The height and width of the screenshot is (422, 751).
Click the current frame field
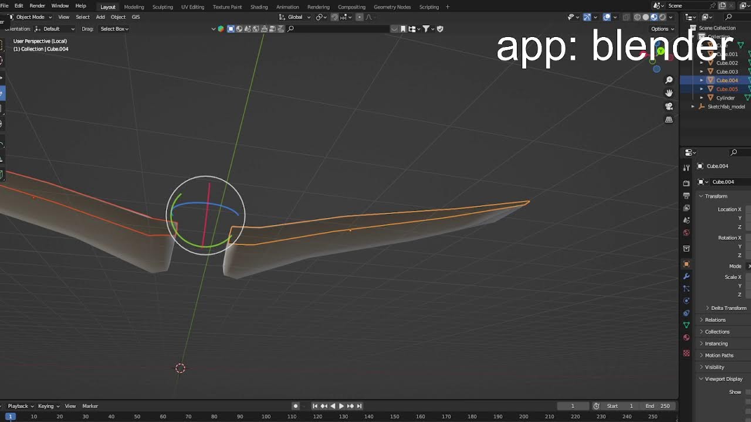[573, 406]
